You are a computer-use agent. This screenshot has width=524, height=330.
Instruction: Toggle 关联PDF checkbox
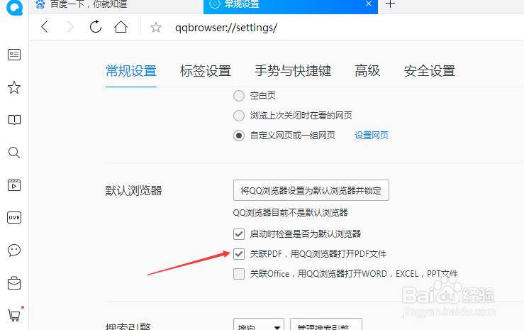(x=239, y=254)
